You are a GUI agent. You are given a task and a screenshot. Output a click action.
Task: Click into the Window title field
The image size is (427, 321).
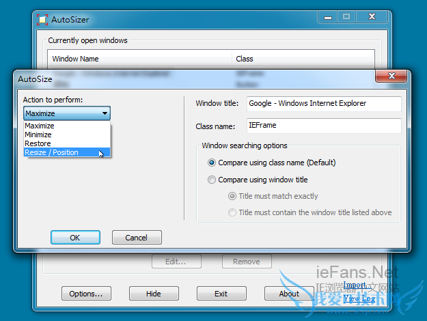[x=324, y=104]
